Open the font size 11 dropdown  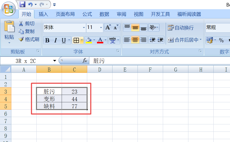[101, 28]
